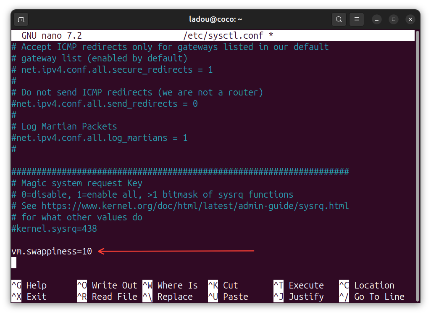Image resolution: width=431 pixels, height=315 pixels.
Task: Click the Location shortcut label
Action: [x=374, y=285]
